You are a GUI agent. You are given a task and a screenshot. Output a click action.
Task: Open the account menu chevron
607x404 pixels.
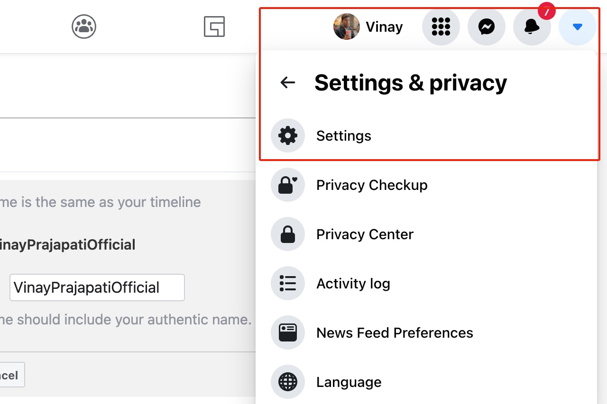(x=577, y=27)
